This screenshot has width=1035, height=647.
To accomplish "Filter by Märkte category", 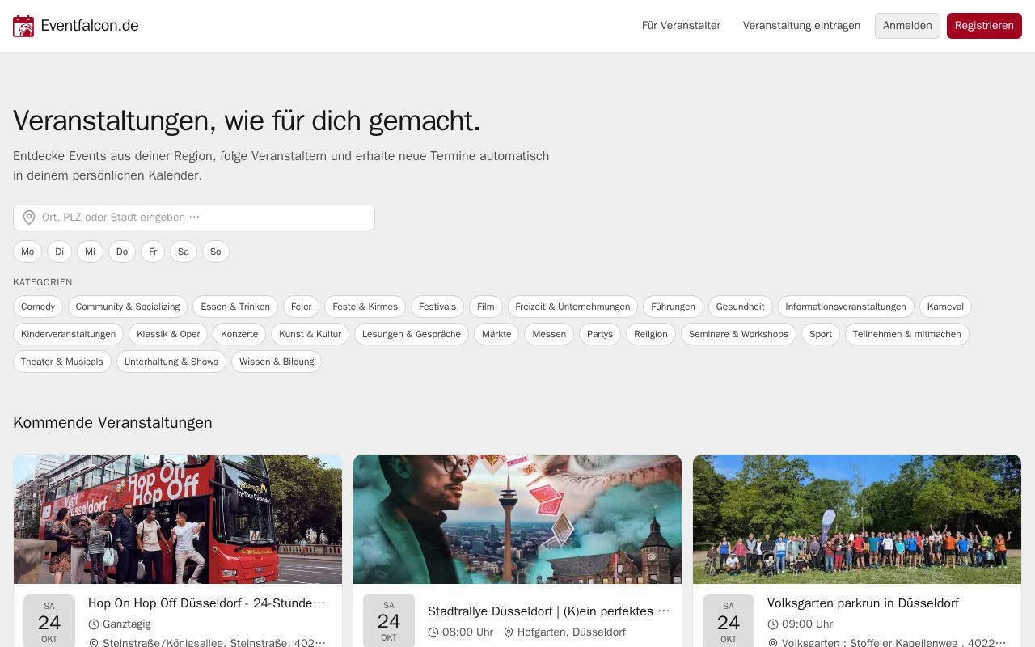I will tap(496, 334).
